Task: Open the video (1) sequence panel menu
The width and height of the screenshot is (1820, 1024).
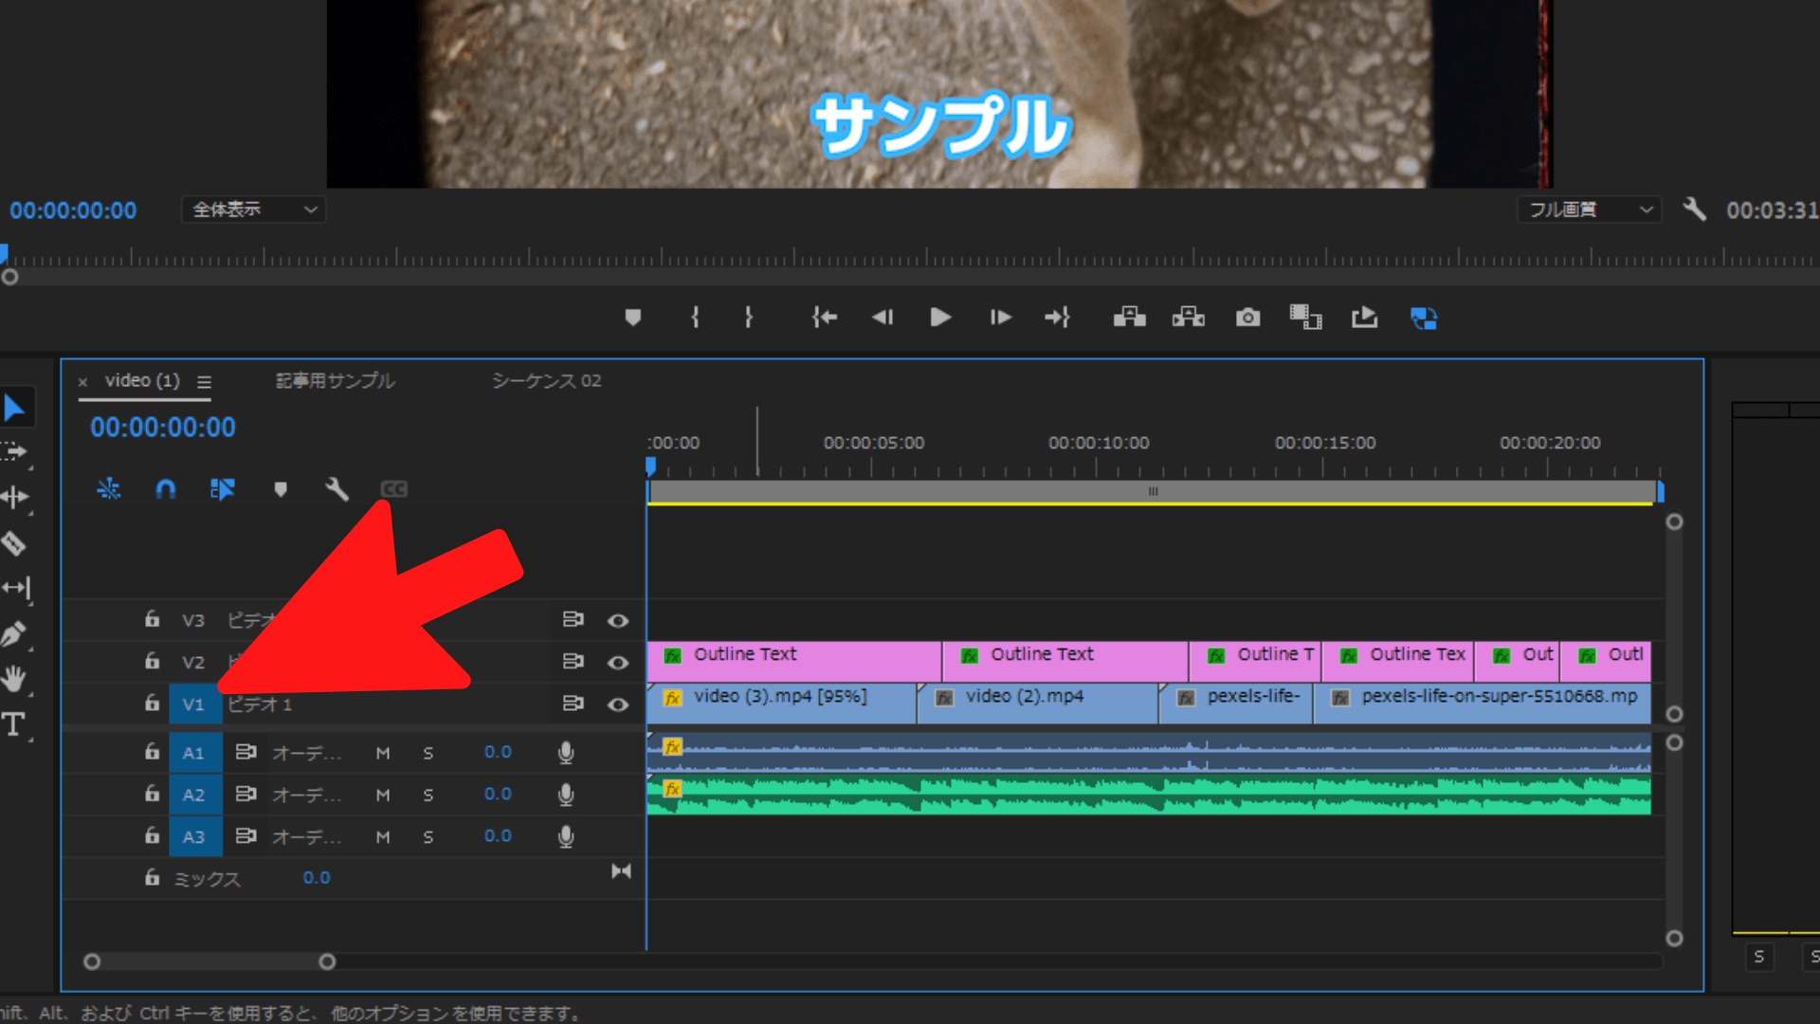Action: coord(204,381)
